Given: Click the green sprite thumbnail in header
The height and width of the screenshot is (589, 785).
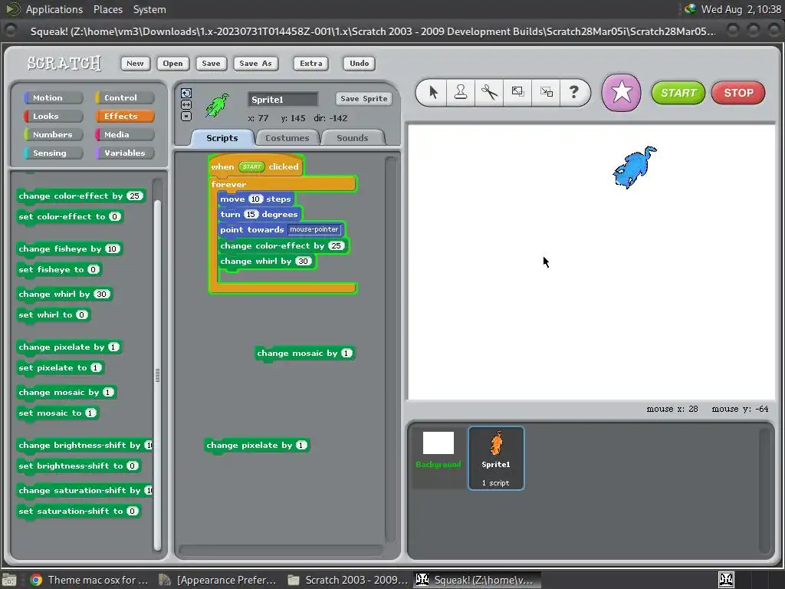Looking at the screenshot, I should pyautogui.click(x=217, y=105).
